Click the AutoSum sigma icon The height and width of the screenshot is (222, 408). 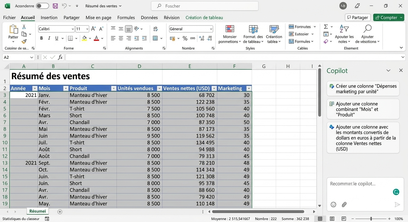326,27
